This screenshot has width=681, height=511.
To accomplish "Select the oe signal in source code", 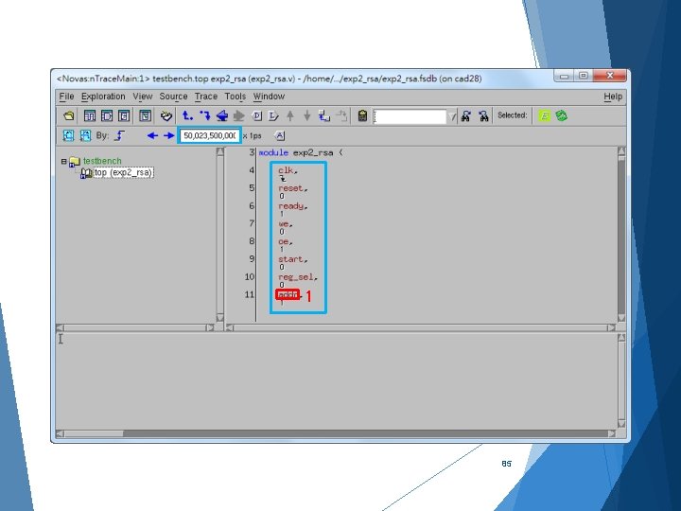I will [x=283, y=241].
